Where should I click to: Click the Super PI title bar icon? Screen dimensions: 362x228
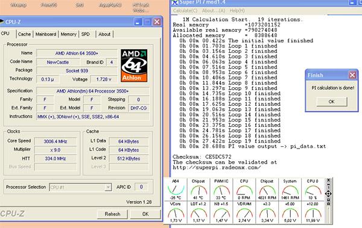(x=176, y=2)
